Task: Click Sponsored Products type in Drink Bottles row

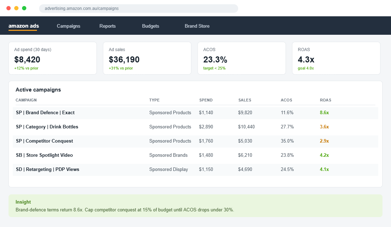Action: point(170,127)
